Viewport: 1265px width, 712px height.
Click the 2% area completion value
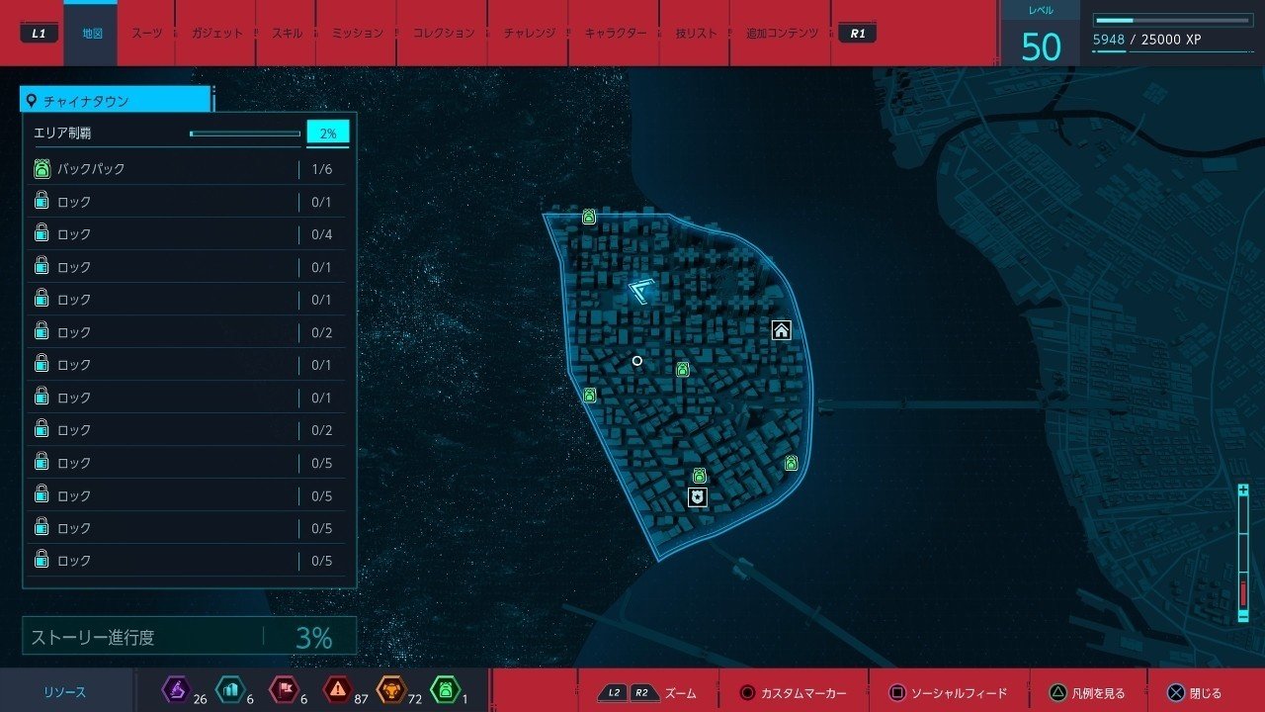pos(328,133)
